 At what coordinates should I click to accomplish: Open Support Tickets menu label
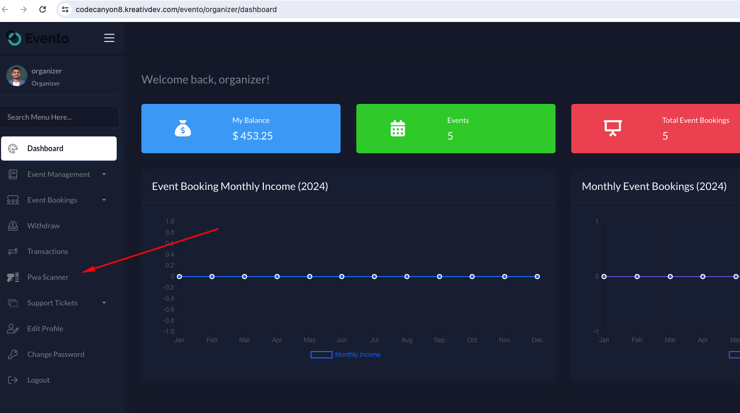[x=53, y=303]
